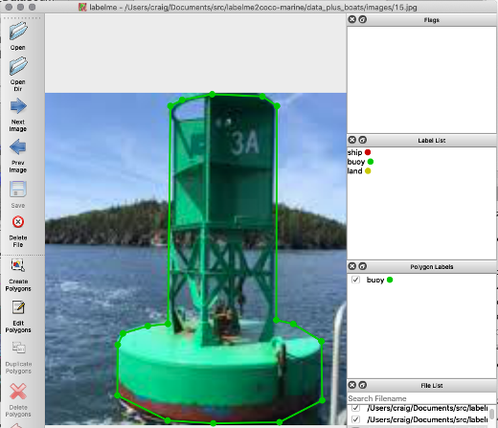Viewport: 498px width, 428px height.
Task: Float the Polygon Labels panel
Action: point(363,266)
